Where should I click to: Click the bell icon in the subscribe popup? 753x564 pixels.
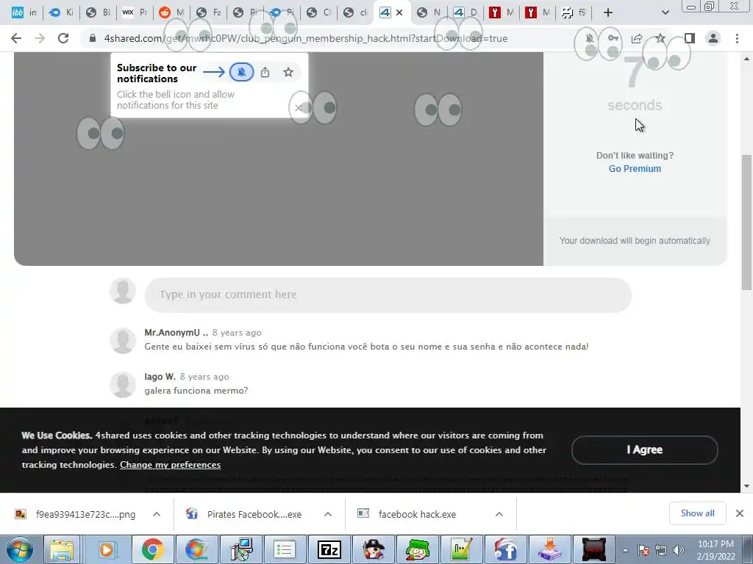241,73
